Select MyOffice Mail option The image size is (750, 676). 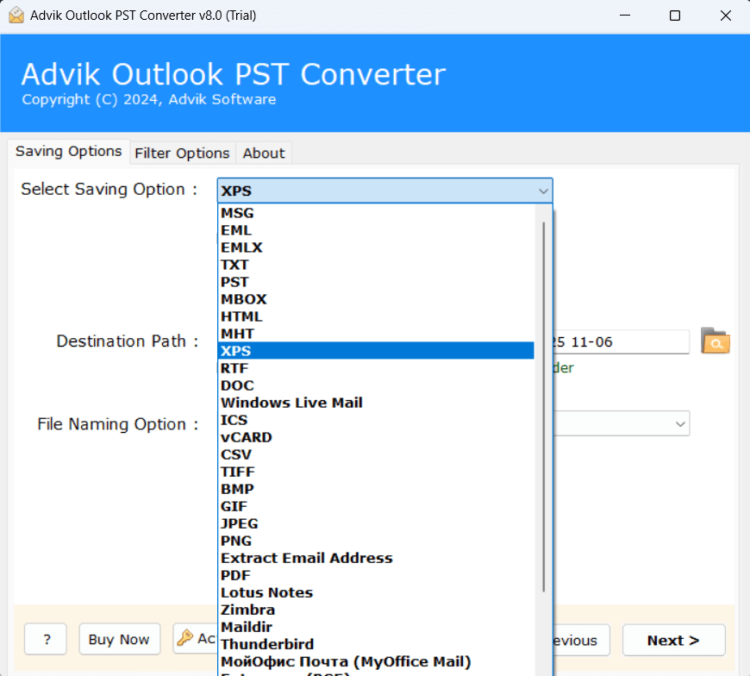point(376,661)
